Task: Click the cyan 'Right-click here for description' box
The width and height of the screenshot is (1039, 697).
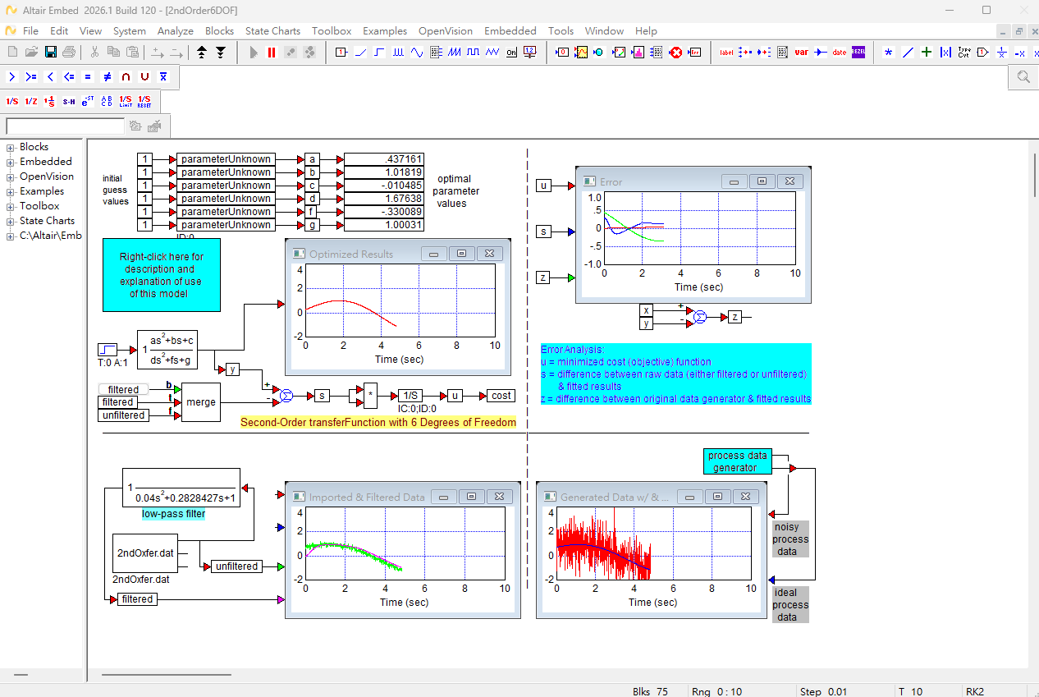Action: pyautogui.click(x=162, y=275)
